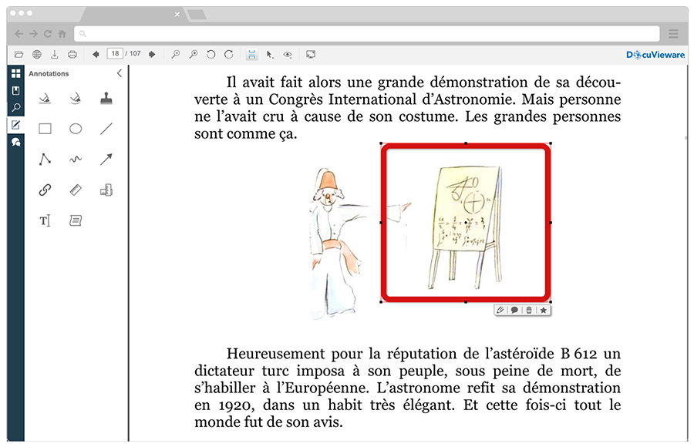Open a new browser tab
694x447 pixels.
point(197,15)
